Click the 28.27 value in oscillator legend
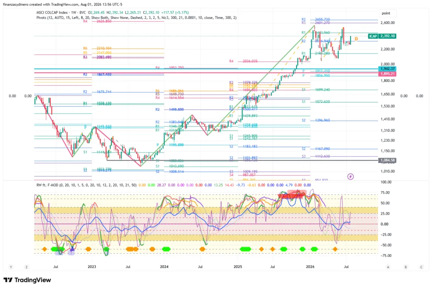Screen dimensions: 432x289 [x=162, y=185]
